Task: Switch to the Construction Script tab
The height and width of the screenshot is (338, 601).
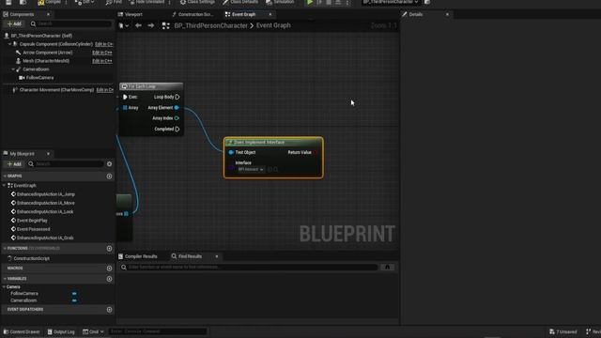Action: pyautogui.click(x=193, y=14)
